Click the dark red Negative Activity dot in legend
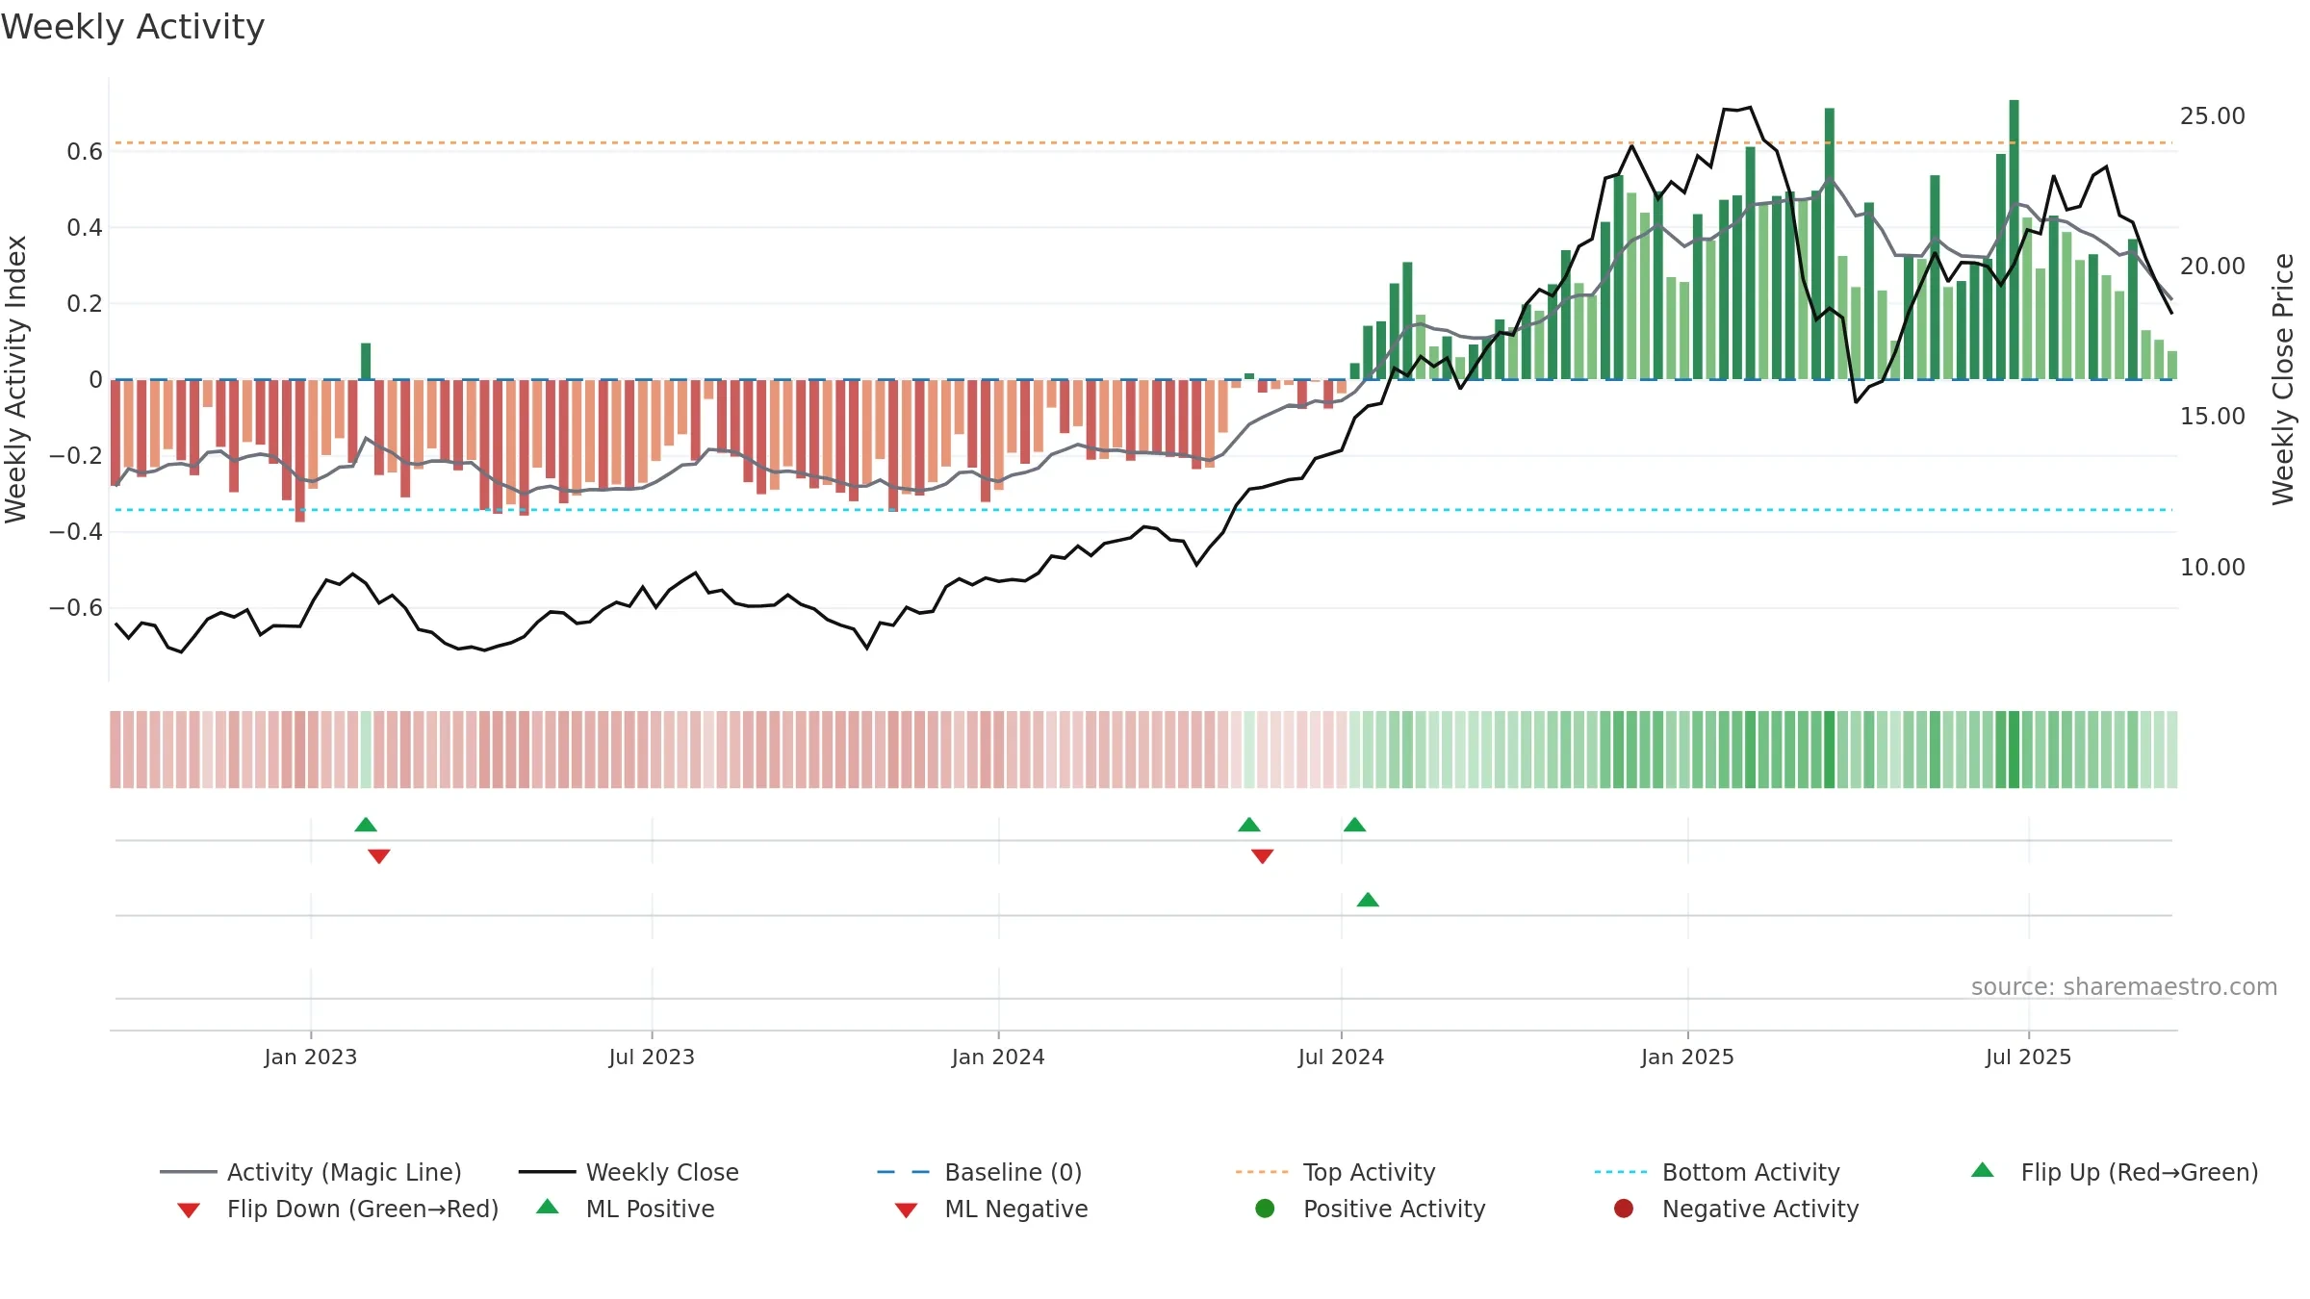2310x1299 pixels. point(1624,1209)
